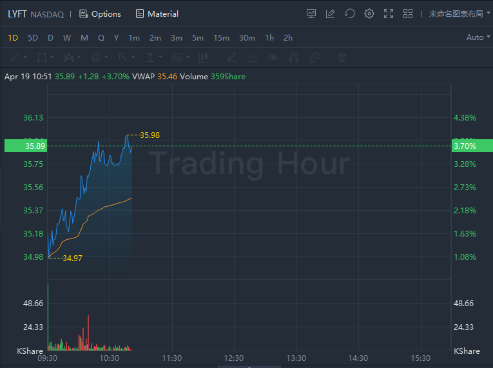The height and width of the screenshot is (368, 493).
Task: Select the trend line drawing tool
Action: tap(15, 57)
